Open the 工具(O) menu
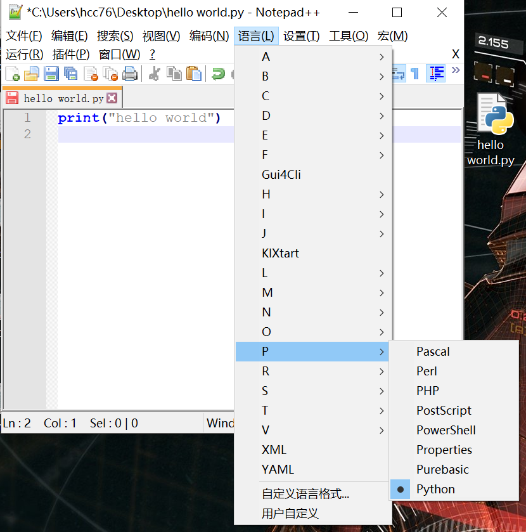The width and height of the screenshot is (526, 532). 349,36
